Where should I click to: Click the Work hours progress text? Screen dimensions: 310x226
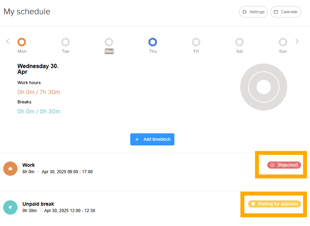point(38,92)
